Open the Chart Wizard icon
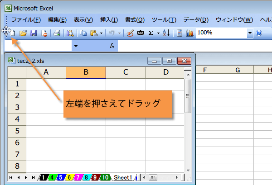The width and height of the screenshot is (272, 185). (x=190, y=33)
